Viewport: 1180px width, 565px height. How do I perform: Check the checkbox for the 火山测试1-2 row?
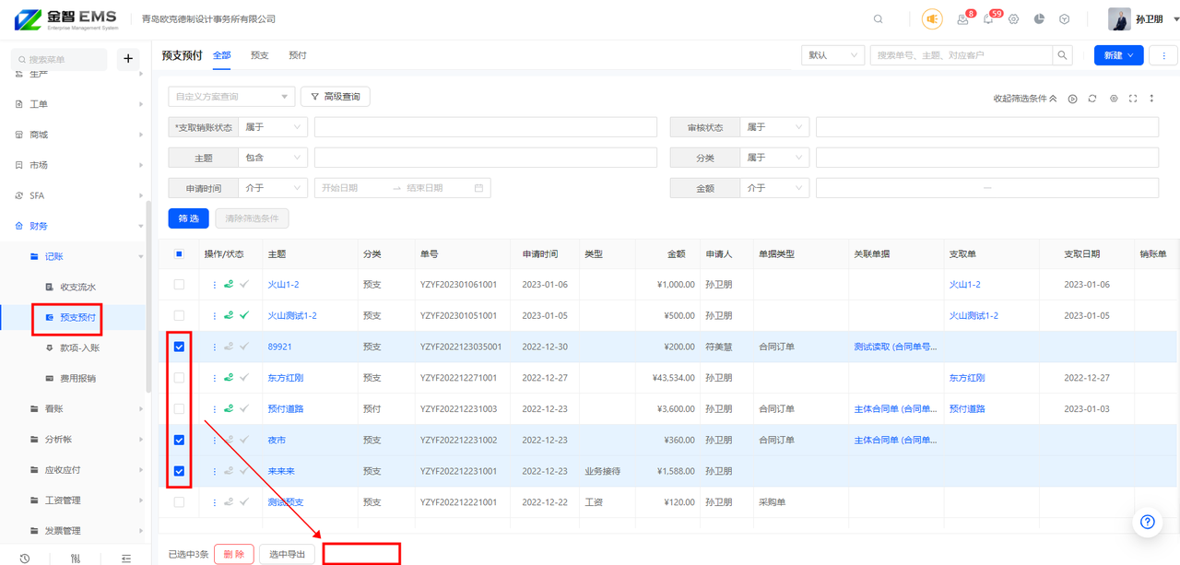point(179,315)
